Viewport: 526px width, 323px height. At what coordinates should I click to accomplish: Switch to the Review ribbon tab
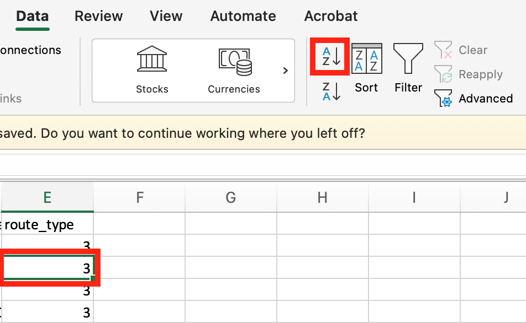[98, 16]
